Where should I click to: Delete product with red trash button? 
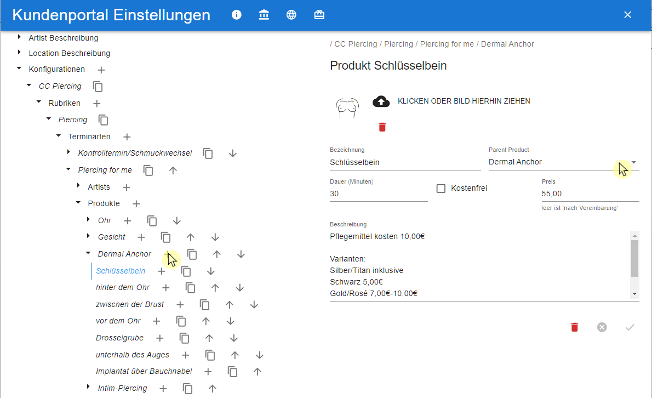click(x=575, y=327)
